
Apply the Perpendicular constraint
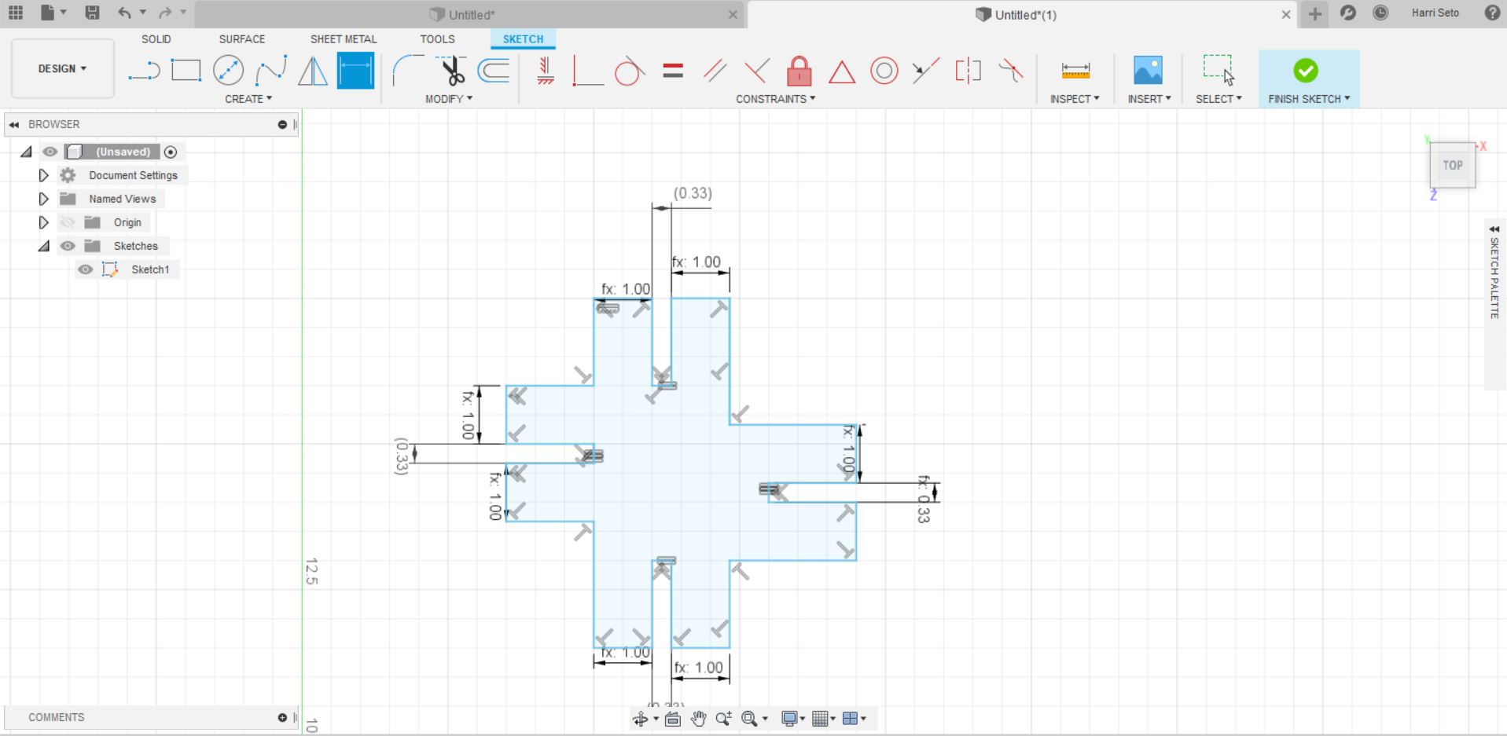tap(757, 71)
